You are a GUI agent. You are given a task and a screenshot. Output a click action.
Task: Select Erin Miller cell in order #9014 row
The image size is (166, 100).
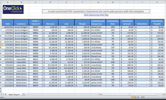pos(98,71)
